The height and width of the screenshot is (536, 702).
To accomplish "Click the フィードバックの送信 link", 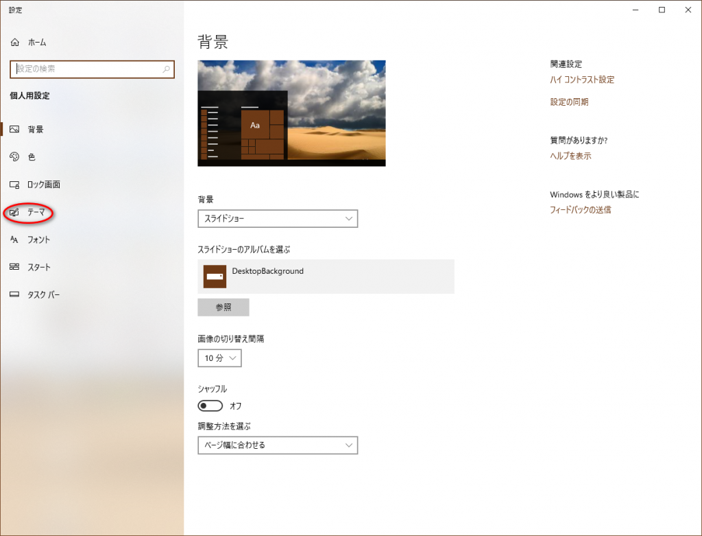I will point(580,210).
